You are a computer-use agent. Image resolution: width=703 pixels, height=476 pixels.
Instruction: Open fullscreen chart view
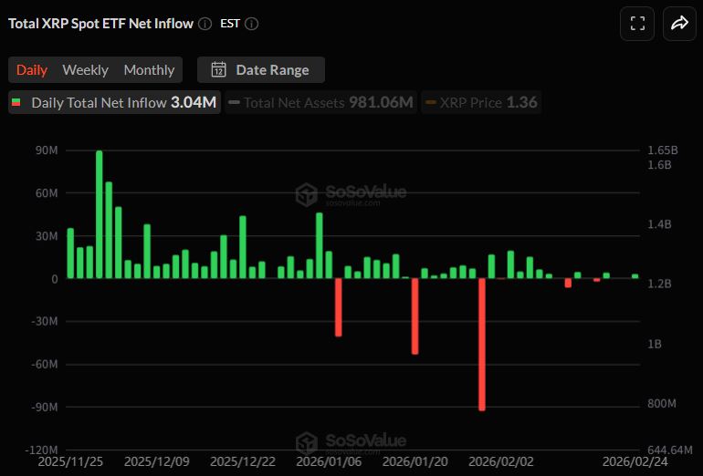tap(637, 24)
